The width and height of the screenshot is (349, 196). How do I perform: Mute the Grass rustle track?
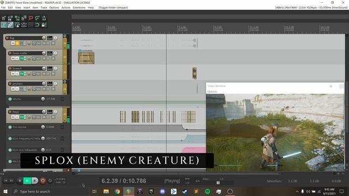click(x=13, y=58)
